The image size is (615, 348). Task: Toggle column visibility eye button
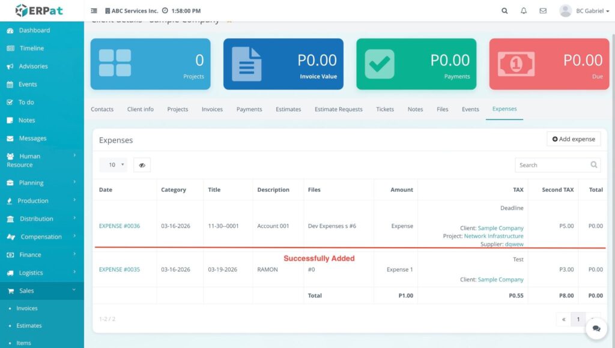coord(142,165)
